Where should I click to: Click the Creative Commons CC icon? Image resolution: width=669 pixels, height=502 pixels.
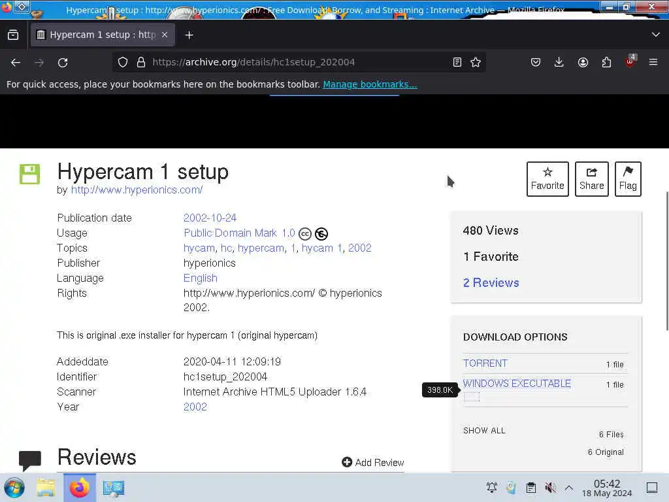(x=305, y=234)
